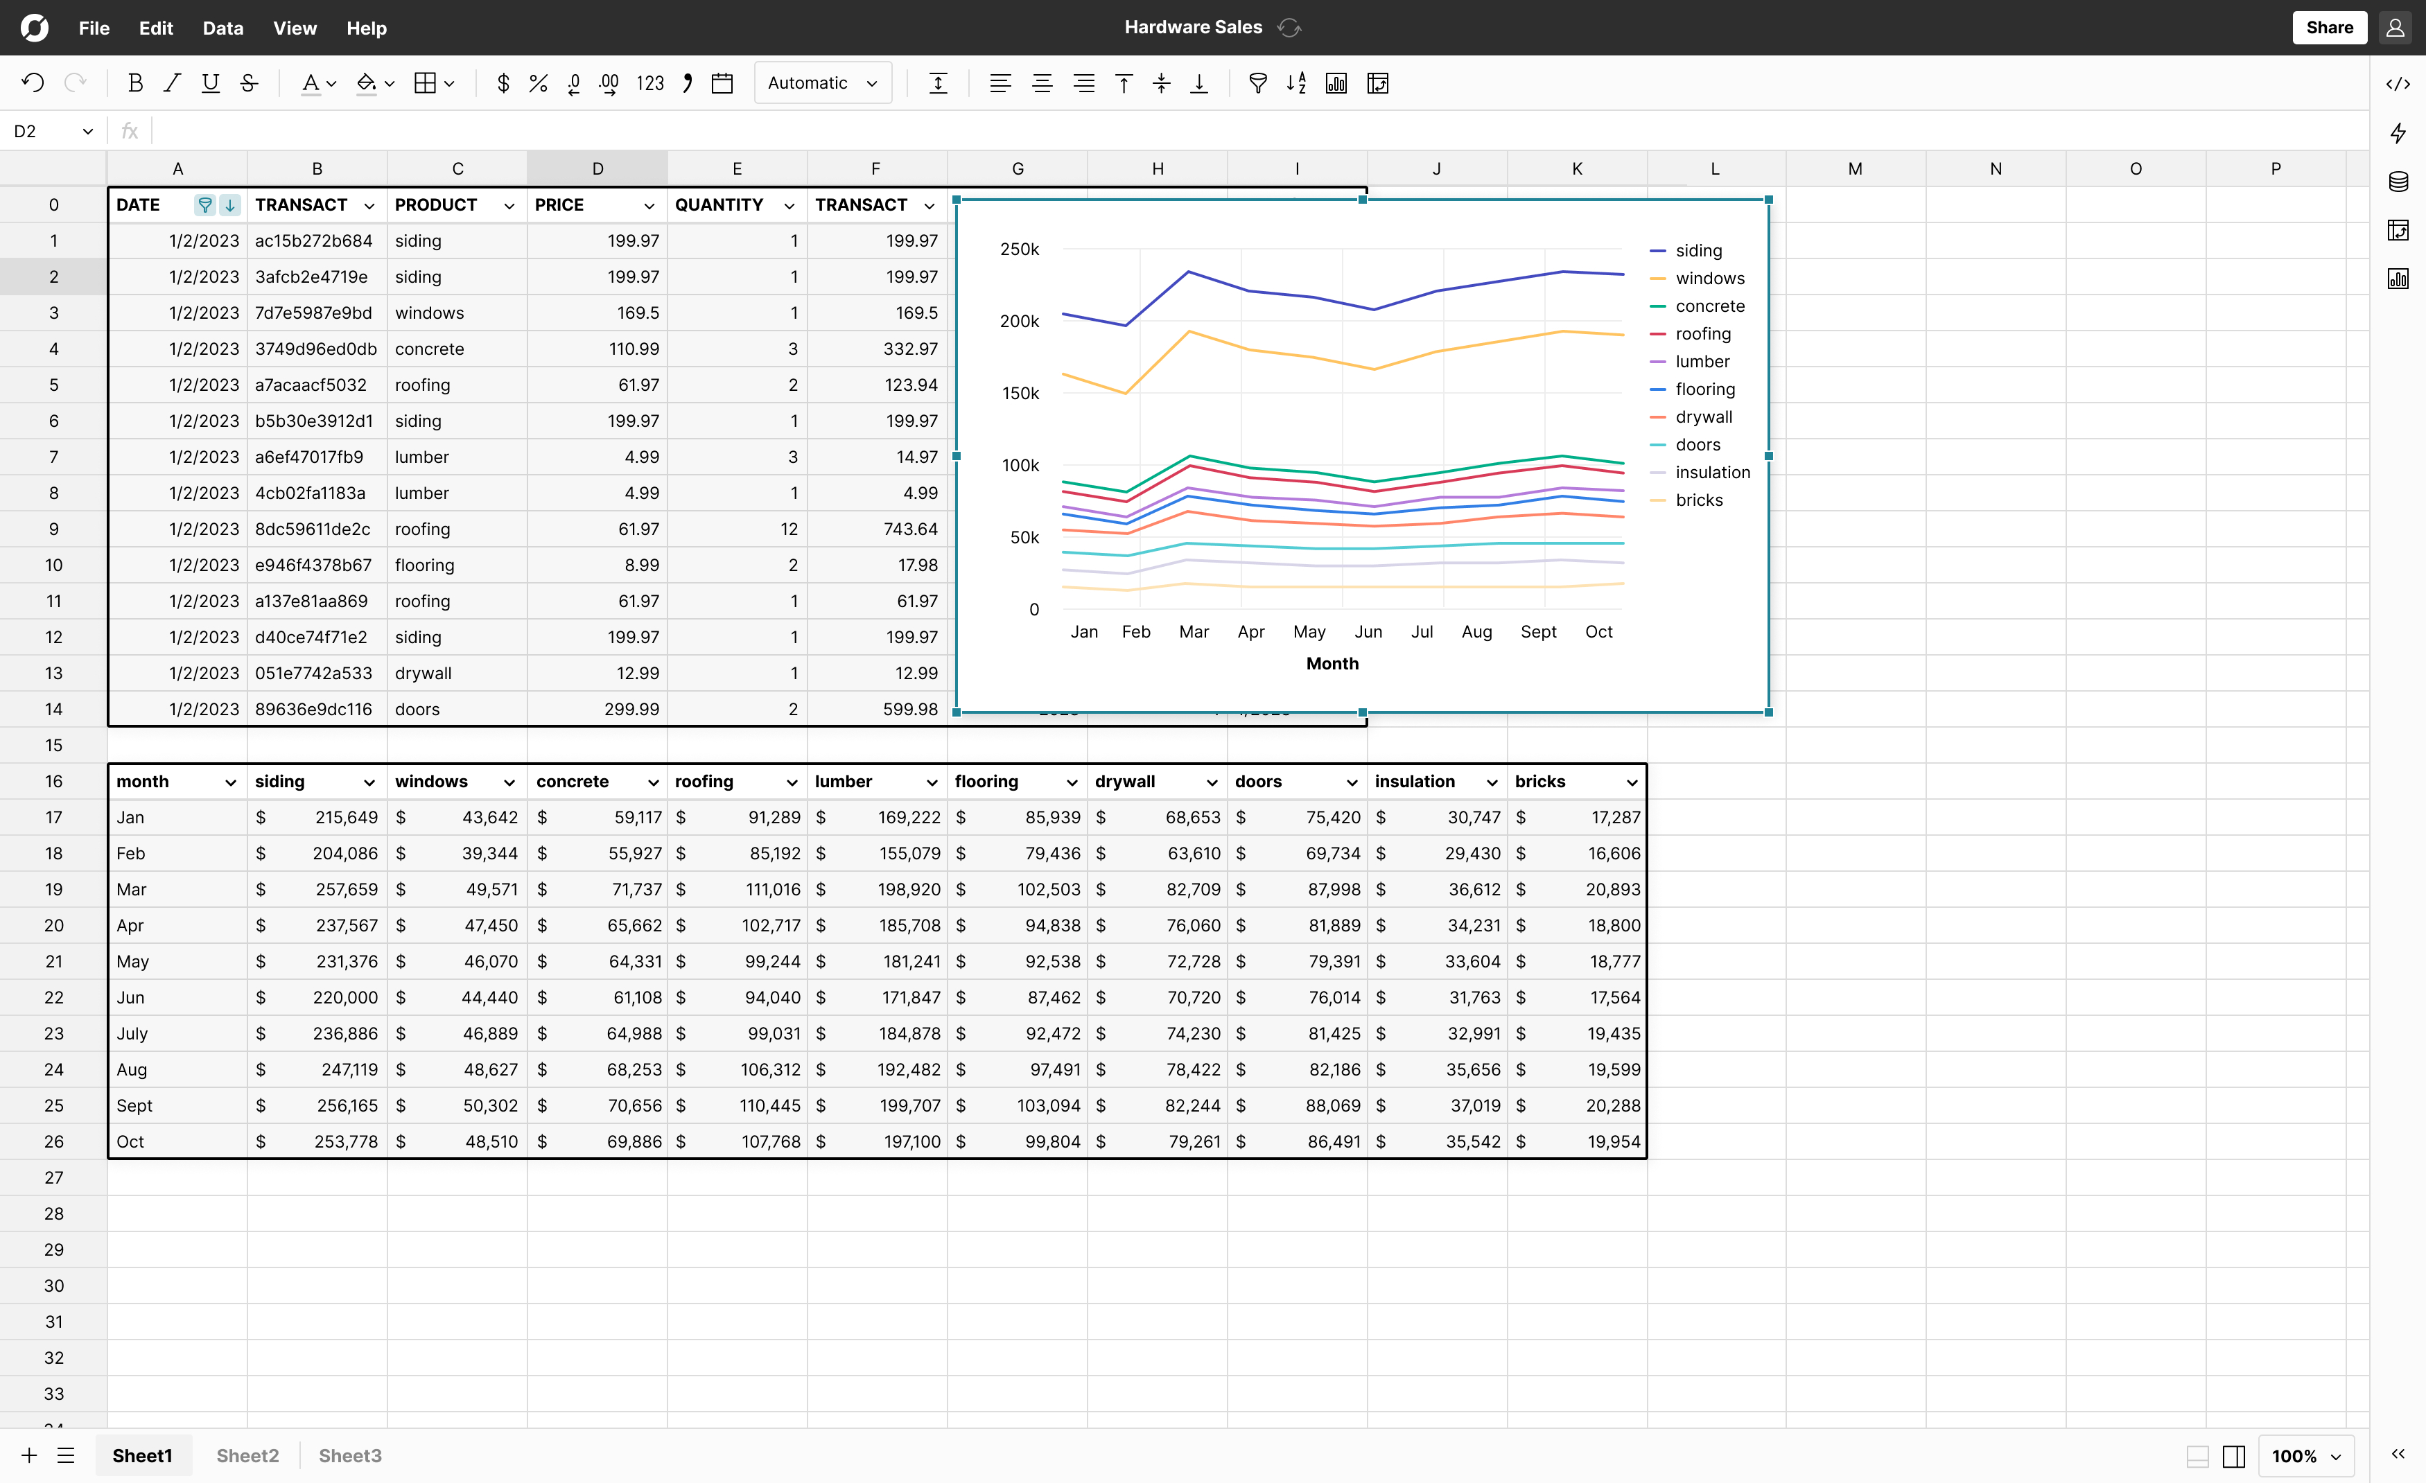Screen dimensions: 2426x1483
Task: Open the zoom level 100% dropdown
Action: coord(2305,1455)
